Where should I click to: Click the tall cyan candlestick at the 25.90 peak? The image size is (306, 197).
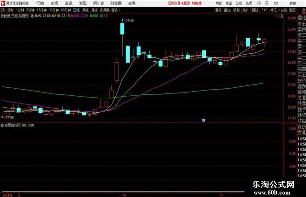[x=122, y=29]
